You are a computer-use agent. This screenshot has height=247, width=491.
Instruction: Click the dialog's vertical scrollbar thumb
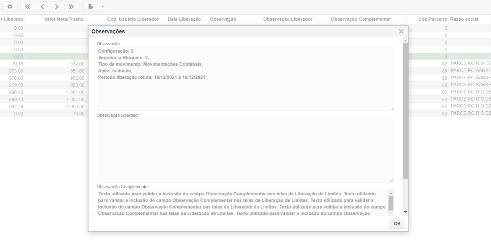click(405, 111)
